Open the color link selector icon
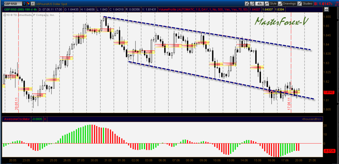339x164 pixels. pos(28,4)
